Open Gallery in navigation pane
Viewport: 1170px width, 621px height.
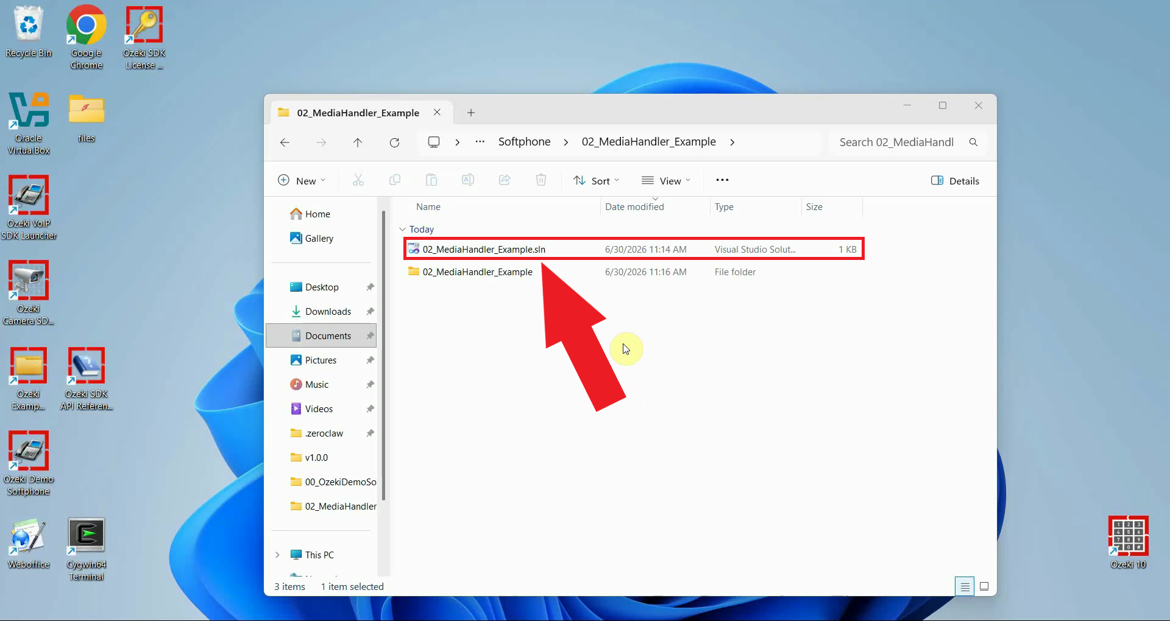(x=311, y=239)
